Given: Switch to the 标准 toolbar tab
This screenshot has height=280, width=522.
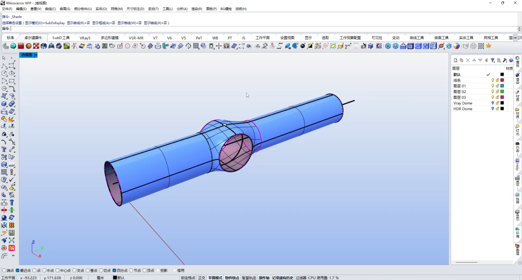Looking at the screenshot, I should pyautogui.click(x=10, y=38).
